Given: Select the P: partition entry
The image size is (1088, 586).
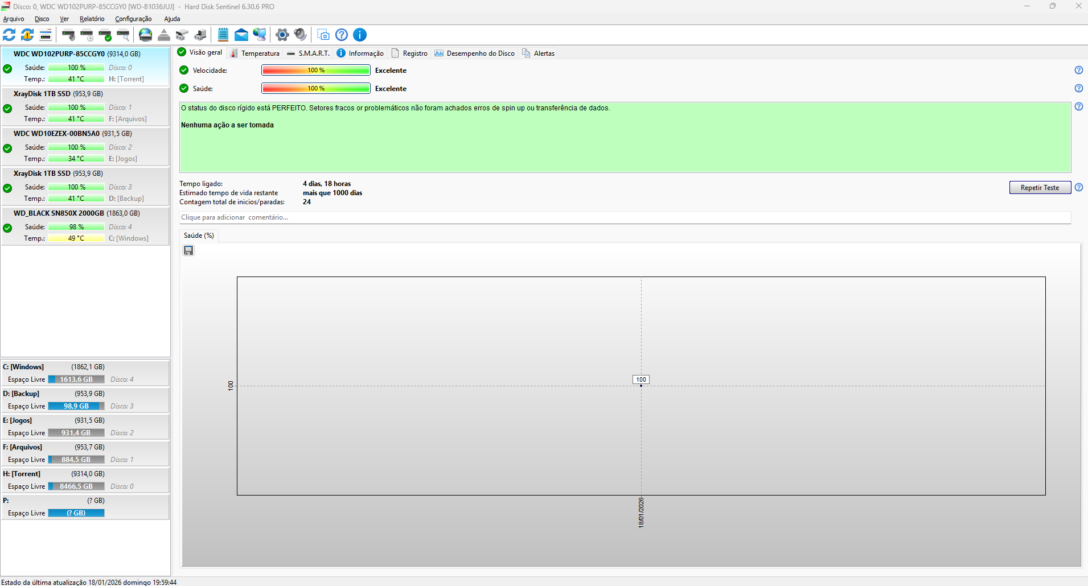Looking at the screenshot, I should tap(85, 506).
